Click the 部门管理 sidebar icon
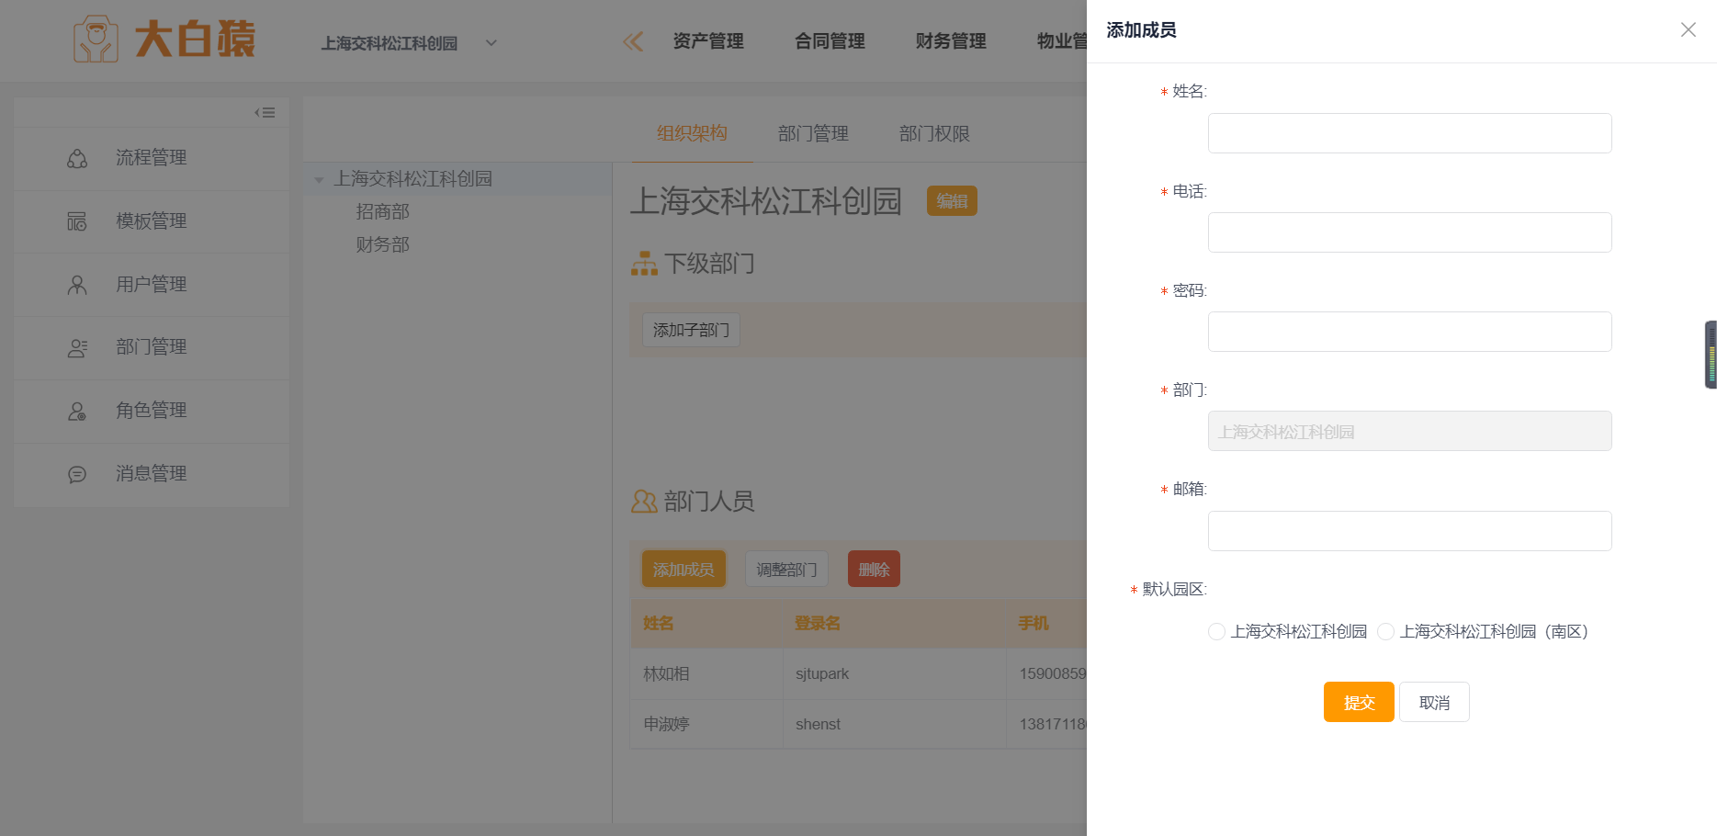This screenshot has width=1717, height=836. pyautogui.click(x=77, y=348)
